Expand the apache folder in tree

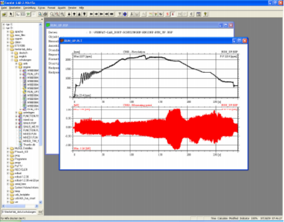pyautogui.click(x=8, y=32)
